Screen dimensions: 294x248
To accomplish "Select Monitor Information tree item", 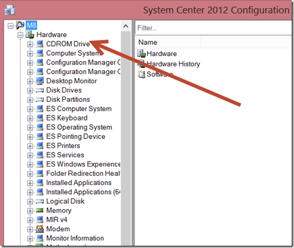I will coord(75,238).
